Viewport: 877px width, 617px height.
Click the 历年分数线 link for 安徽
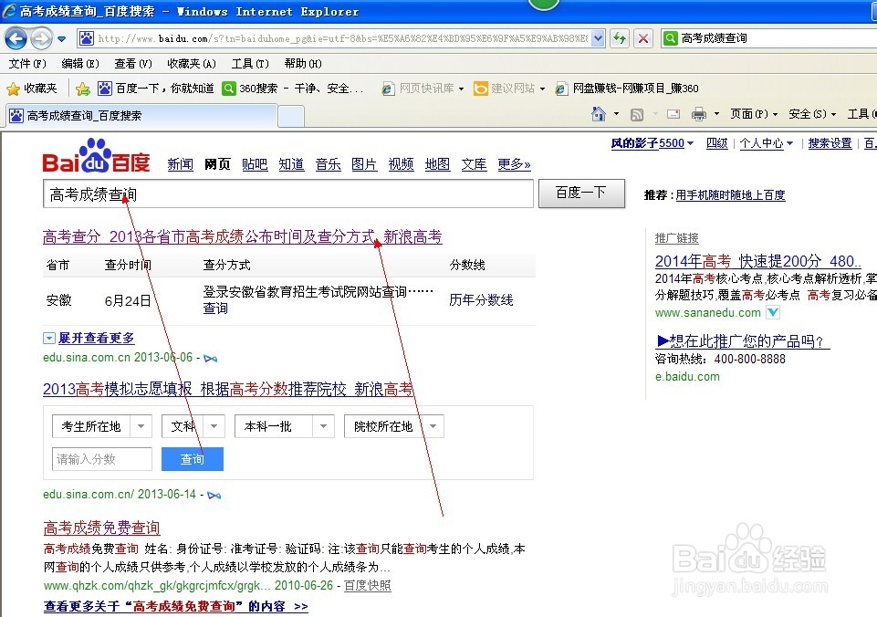tap(481, 300)
